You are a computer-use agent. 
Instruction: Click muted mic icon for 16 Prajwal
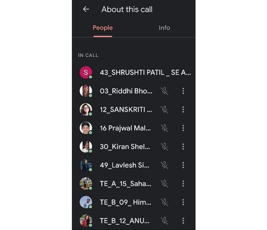tap(164, 128)
